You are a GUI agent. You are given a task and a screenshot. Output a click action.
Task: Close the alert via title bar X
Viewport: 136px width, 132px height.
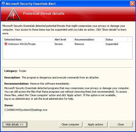(x=133, y=4)
